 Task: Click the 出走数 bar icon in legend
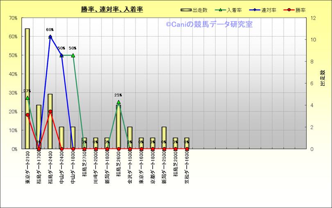coord(186,10)
